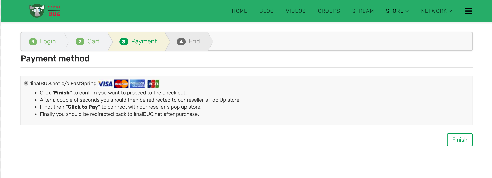This screenshot has width=492, height=178.
Task: Click the American Express logo
Action: click(x=137, y=84)
